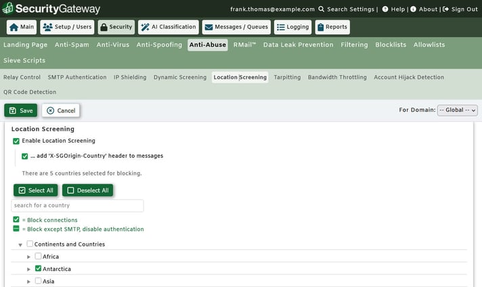Open the For Domain dropdown
482x287 pixels.
pyautogui.click(x=458, y=110)
